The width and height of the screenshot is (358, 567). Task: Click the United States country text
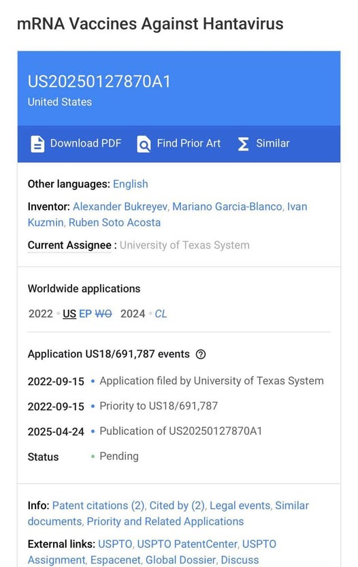click(x=60, y=102)
